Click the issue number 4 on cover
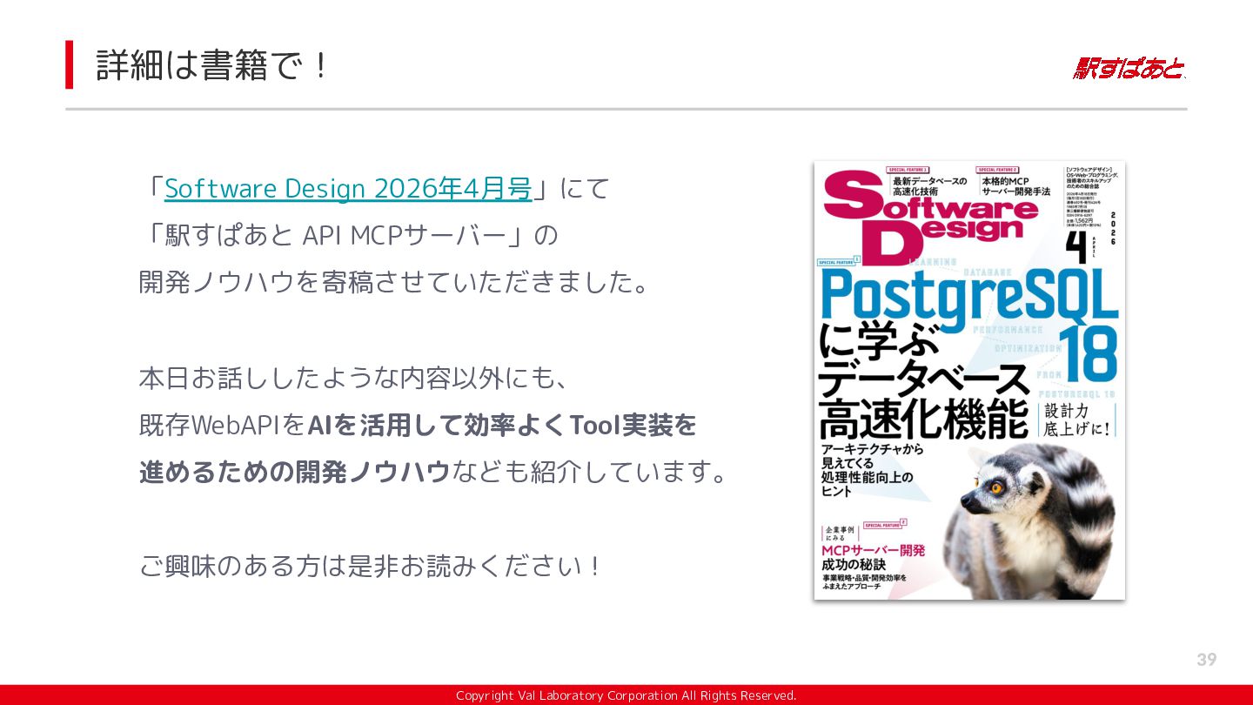The image size is (1253, 705). tap(1076, 245)
